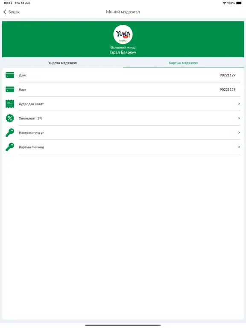Open Картын пин код row
The width and height of the screenshot is (246, 328).
[123, 147]
